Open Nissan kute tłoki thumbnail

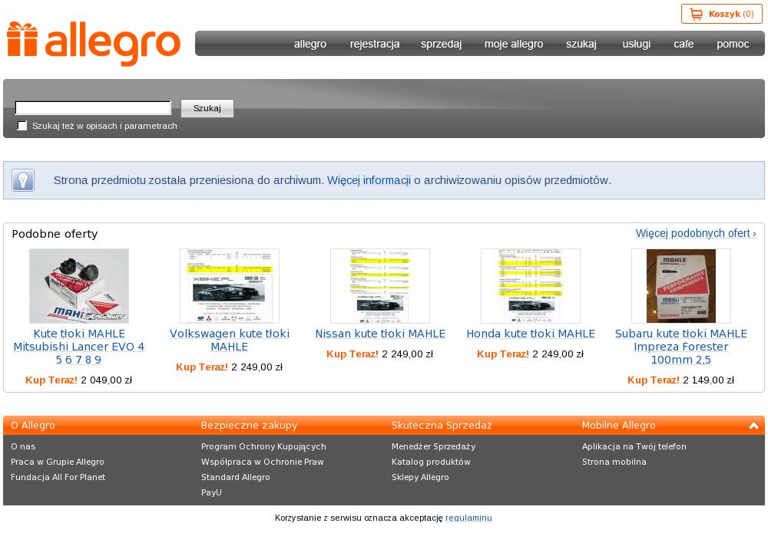point(380,285)
